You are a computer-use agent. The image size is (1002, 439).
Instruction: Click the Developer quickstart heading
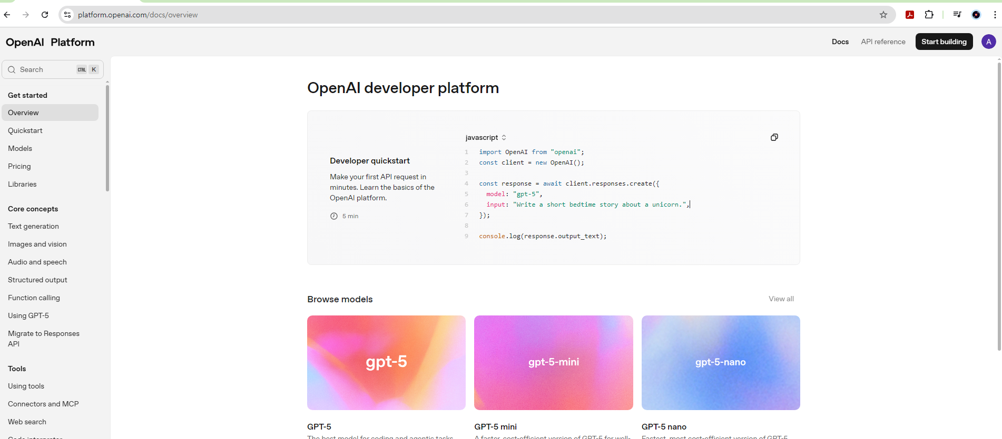(370, 161)
